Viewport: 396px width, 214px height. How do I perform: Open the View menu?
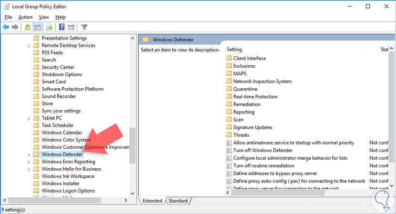pos(44,17)
